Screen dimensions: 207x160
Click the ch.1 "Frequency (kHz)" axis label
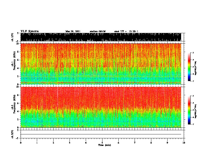coord(14,61)
